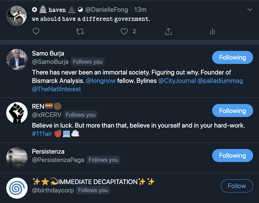The height and width of the screenshot is (203, 259).
Task: Click the blue spiral birthdaycorp avatar
Action: [17, 188]
